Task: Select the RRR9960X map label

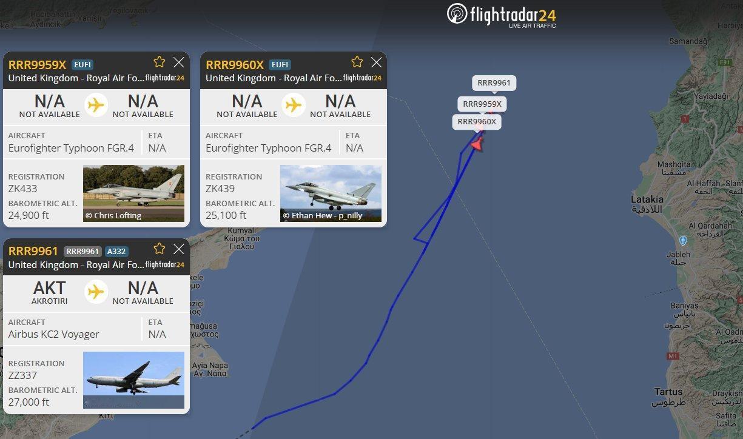Action: pyautogui.click(x=477, y=122)
